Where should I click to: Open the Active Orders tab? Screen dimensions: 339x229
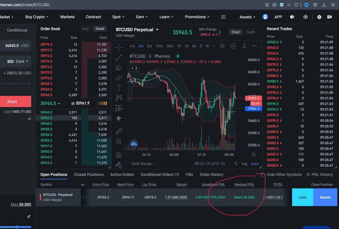(x=122, y=175)
